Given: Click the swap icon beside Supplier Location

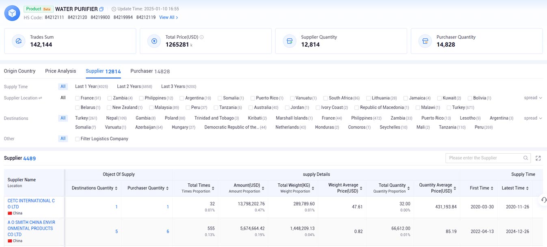Looking at the screenshot, I should (40, 98).
